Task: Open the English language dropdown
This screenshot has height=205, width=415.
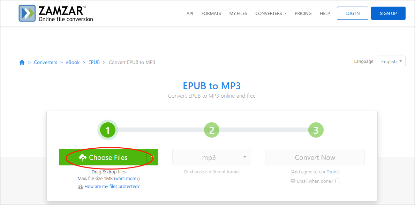Action: click(x=391, y=61)
